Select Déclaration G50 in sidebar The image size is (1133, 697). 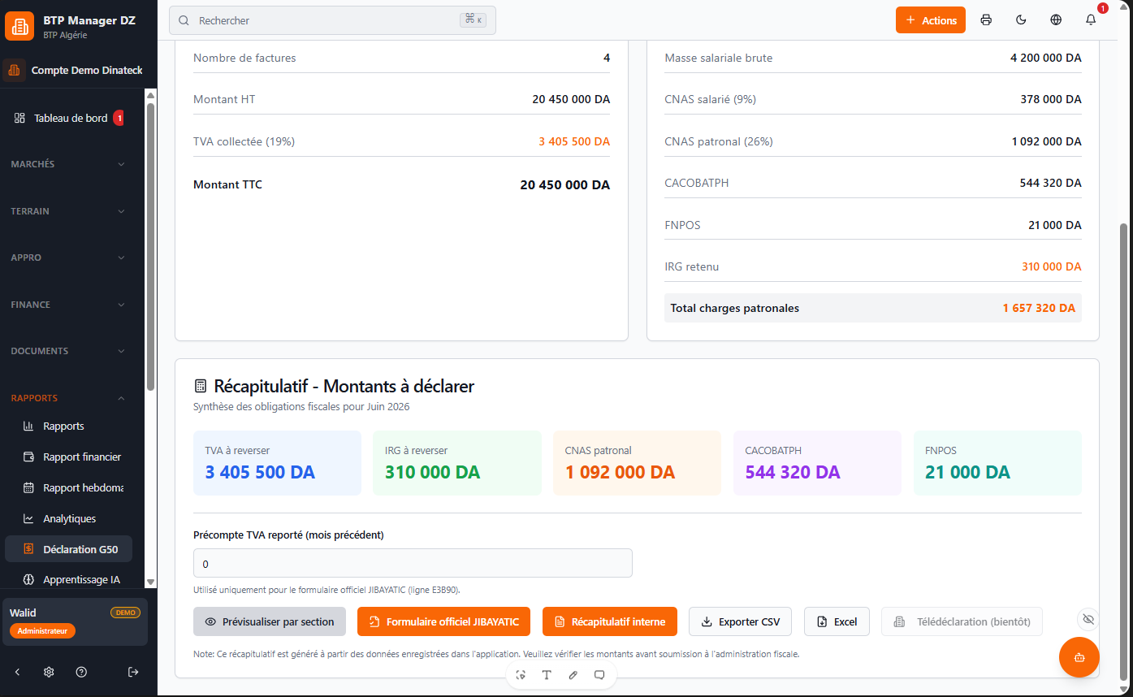(x=68, y=549)
